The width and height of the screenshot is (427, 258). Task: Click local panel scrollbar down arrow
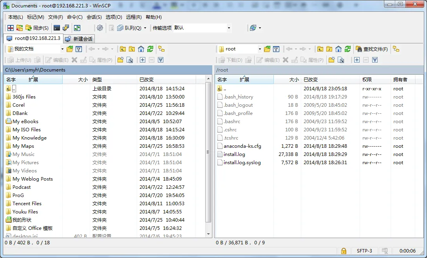click(208, 234)
